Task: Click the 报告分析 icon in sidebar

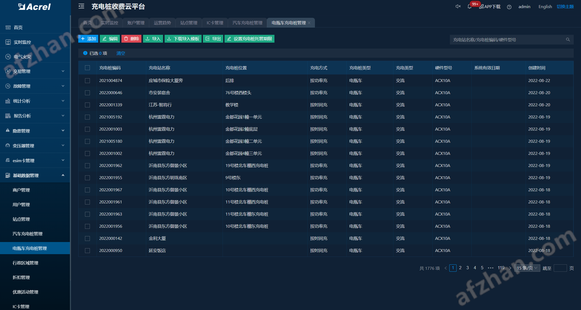Action: click(8, 116)
